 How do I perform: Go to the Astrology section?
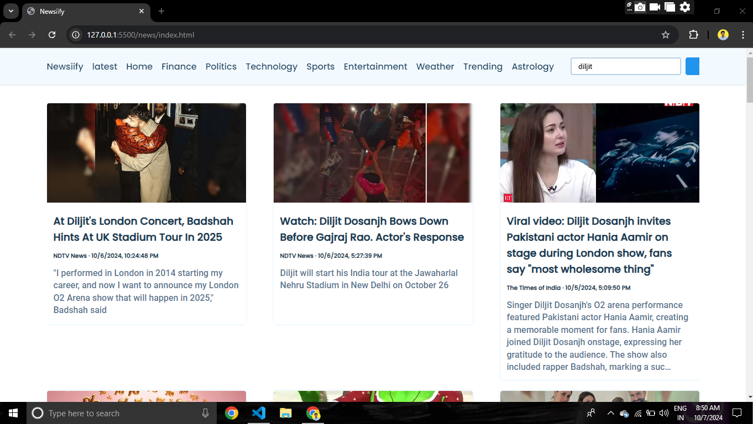[532, 66]
